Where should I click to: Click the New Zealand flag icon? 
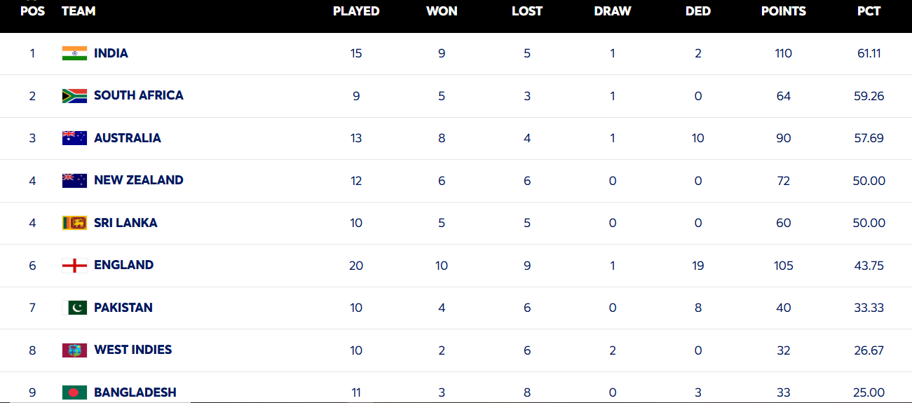click(74, 181)
